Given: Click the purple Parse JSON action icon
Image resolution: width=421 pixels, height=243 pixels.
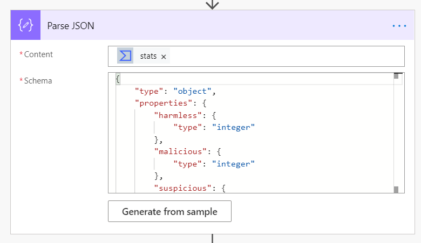Looking at the screenshot, I should tap(25, 25).
